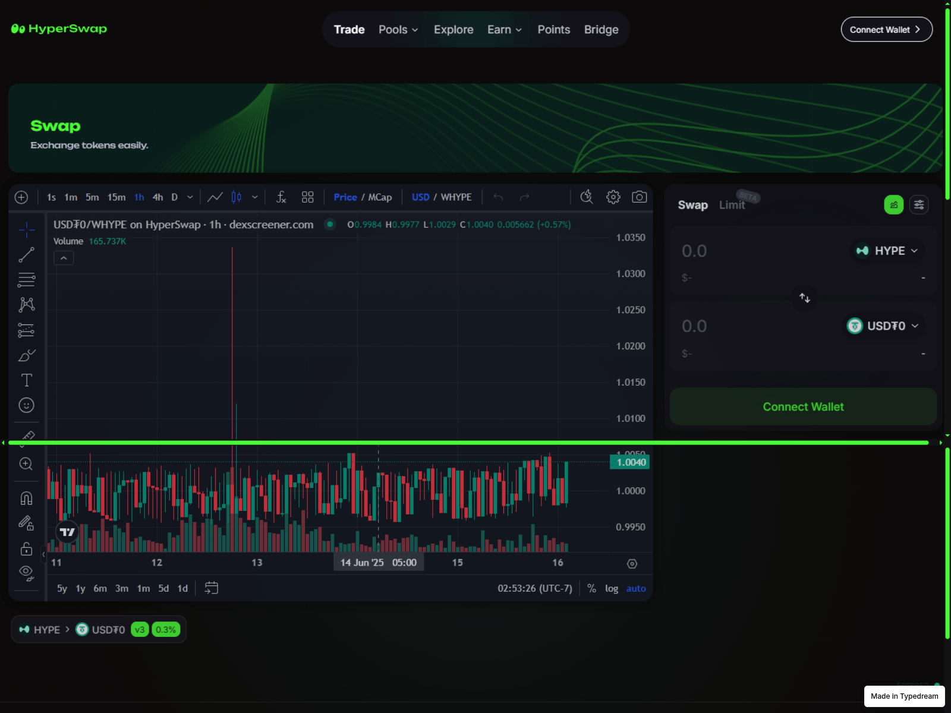The height and width of the screenshot is (713, 951).
Task: Open the USD₮0 token selector
Action: click(883, 326)
